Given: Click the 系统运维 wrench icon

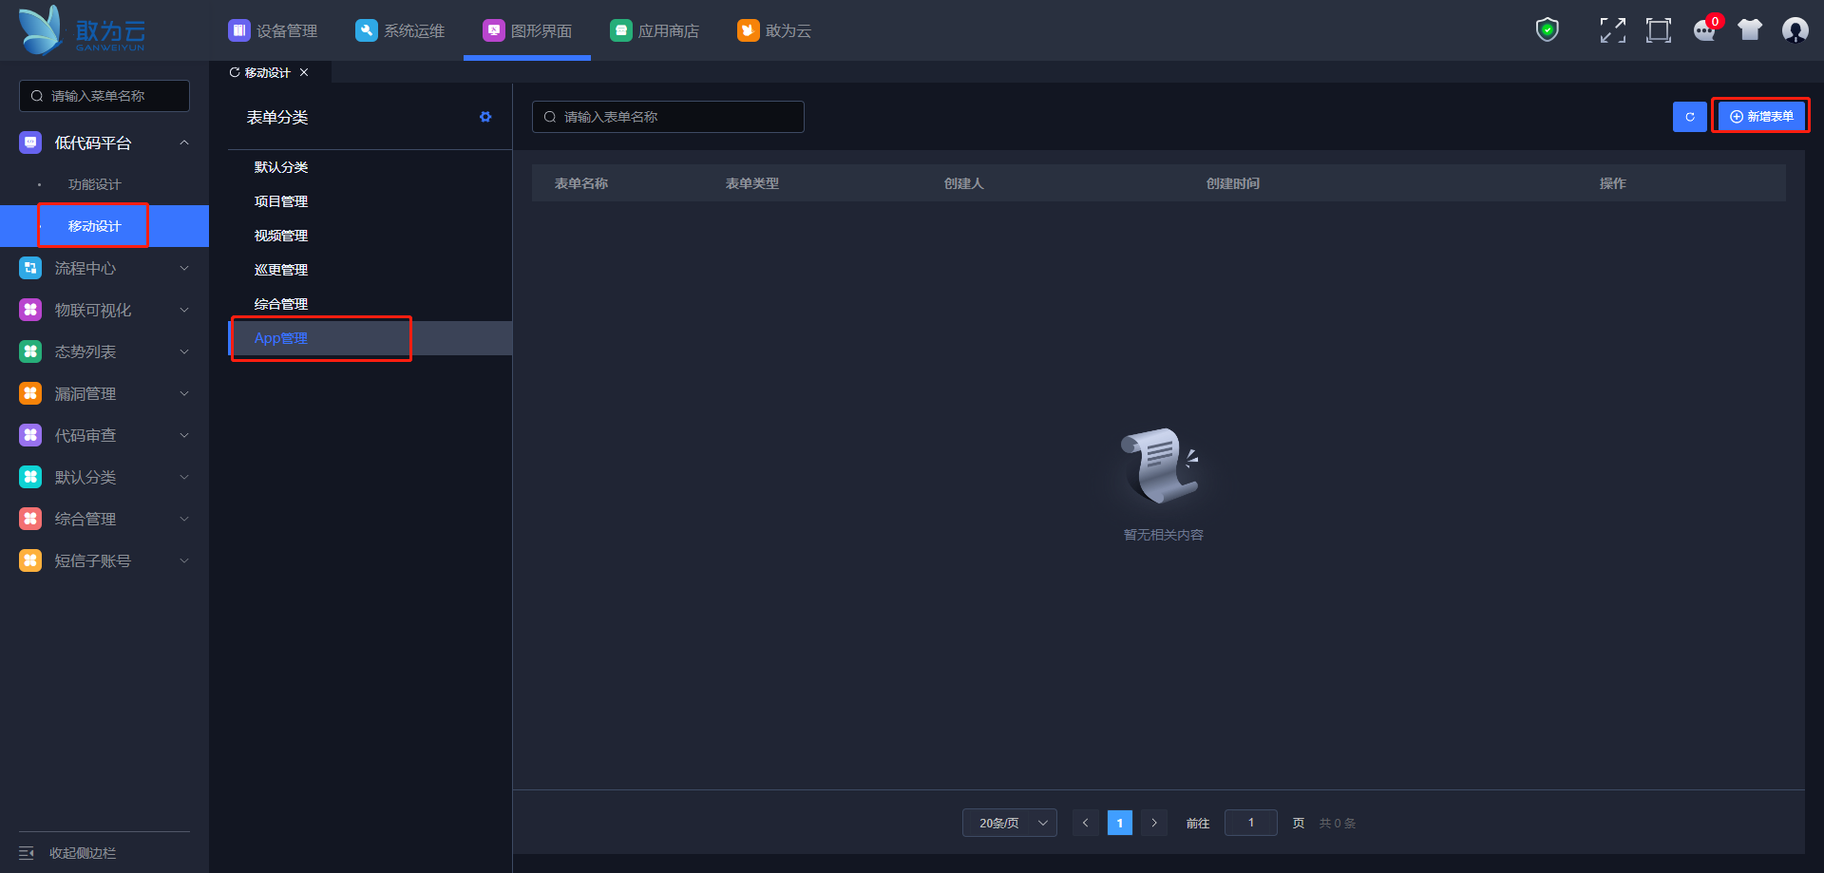Looking at the screenshot, I should (367, 30).
